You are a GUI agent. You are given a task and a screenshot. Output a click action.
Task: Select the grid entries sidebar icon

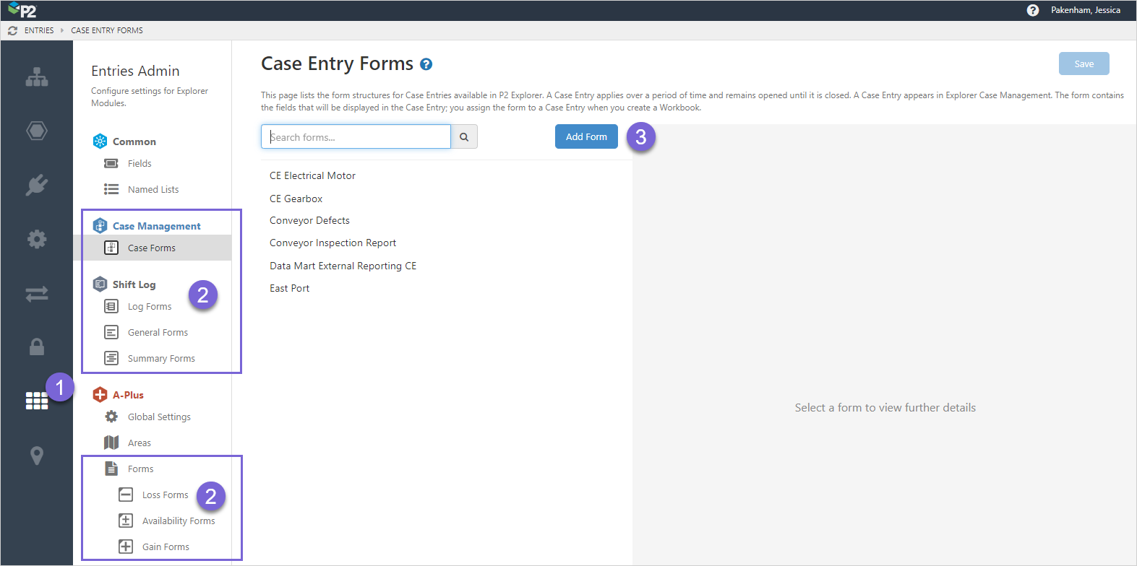click(x=37, y=401)
